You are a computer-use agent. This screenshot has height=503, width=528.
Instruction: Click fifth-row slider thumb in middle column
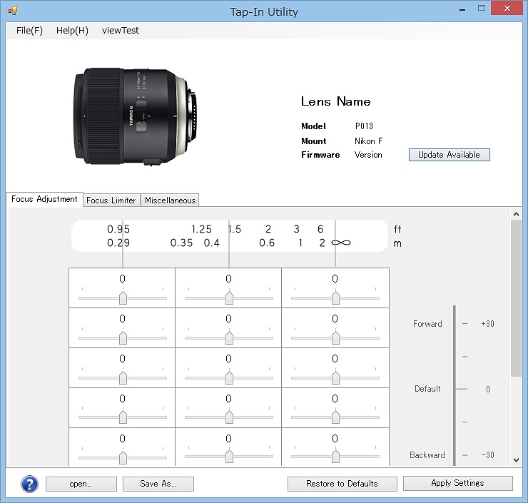(x=229, y=457)
